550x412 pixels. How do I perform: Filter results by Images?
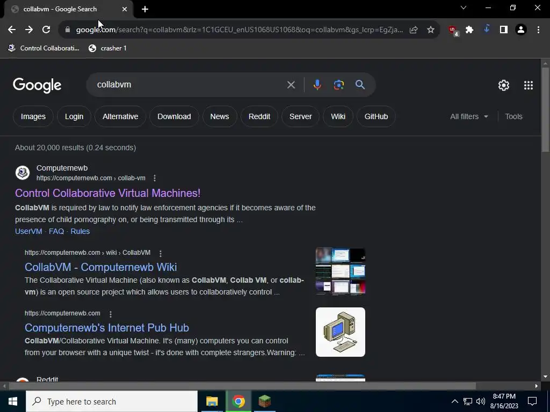click(x=33, y=116)
